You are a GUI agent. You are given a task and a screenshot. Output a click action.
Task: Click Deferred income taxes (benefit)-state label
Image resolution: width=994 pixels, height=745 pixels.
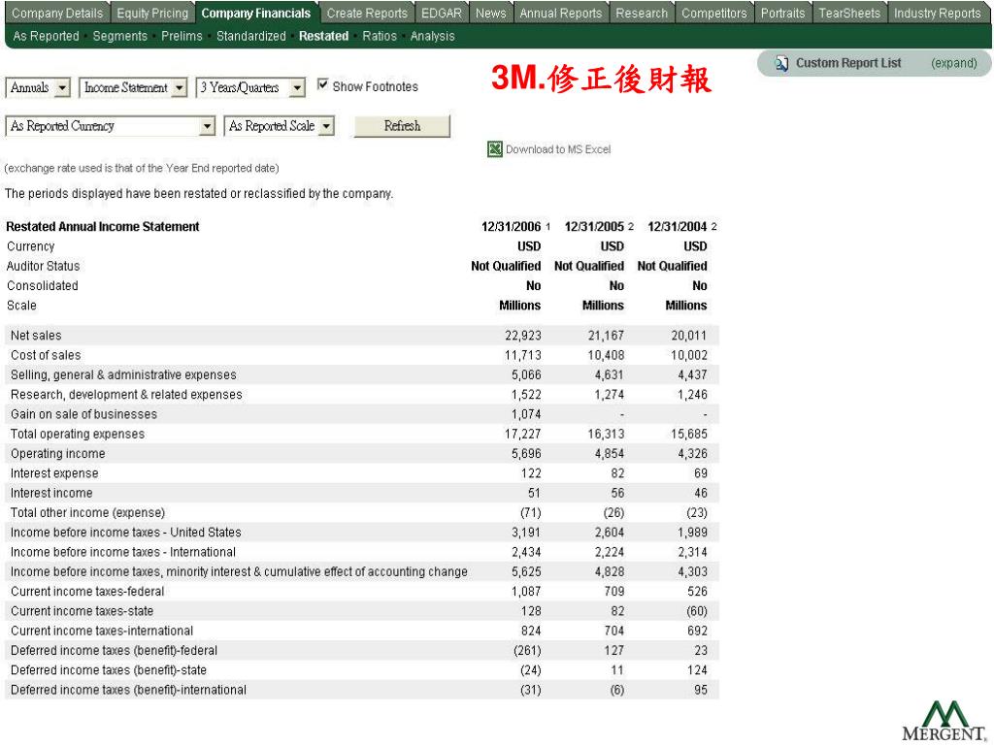(109, 670)
